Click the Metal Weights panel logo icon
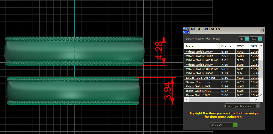This screenshot has width=273, height=134. pos(186,30)
